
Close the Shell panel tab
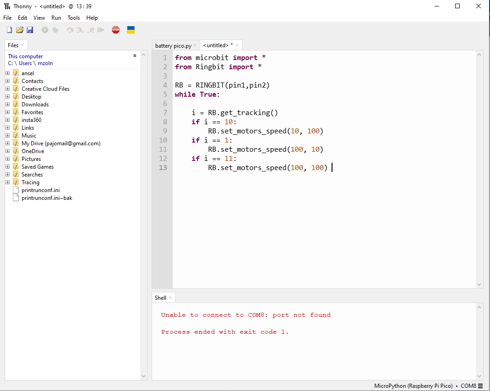(170, 298)
